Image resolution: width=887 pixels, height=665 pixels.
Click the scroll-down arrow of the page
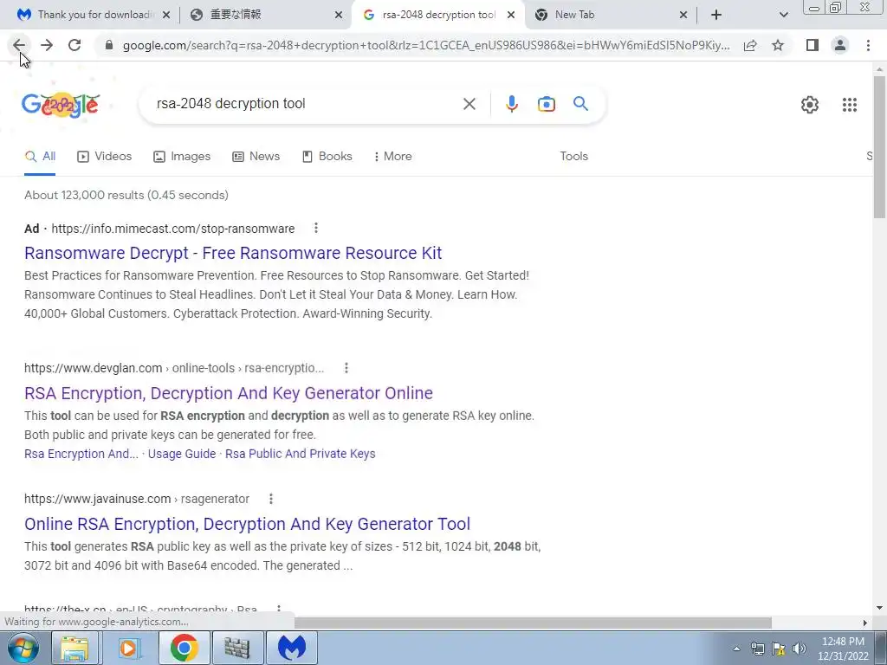click(879, 608)
